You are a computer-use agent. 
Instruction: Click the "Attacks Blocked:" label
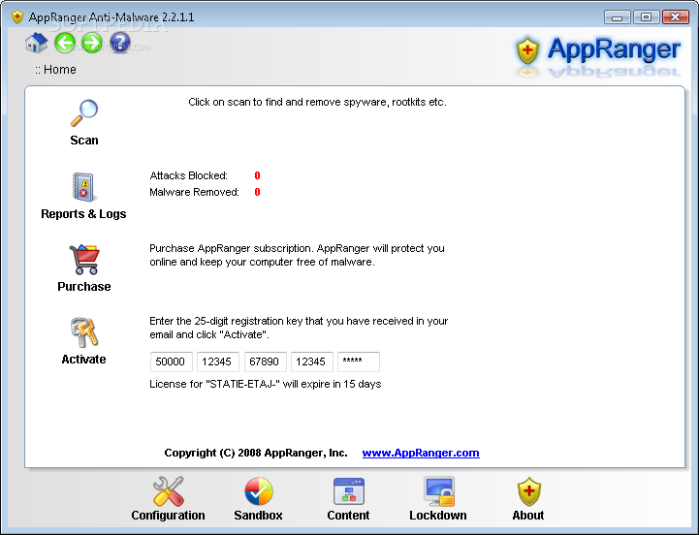coord(189,175)
